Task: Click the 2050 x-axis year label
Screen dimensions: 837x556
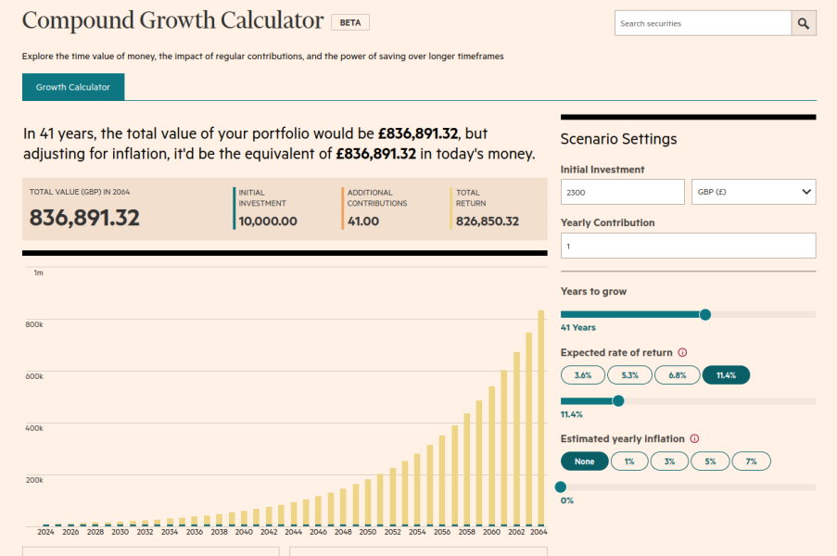Action: point(368,532)
